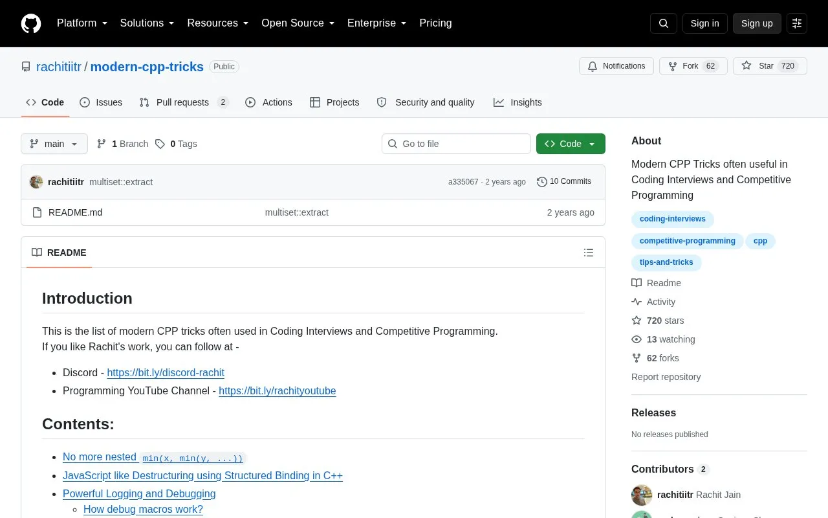Image resolution: width=828 pixels, height=518 pixels.
Task: Open commit hash a335067
Action: 463,182
